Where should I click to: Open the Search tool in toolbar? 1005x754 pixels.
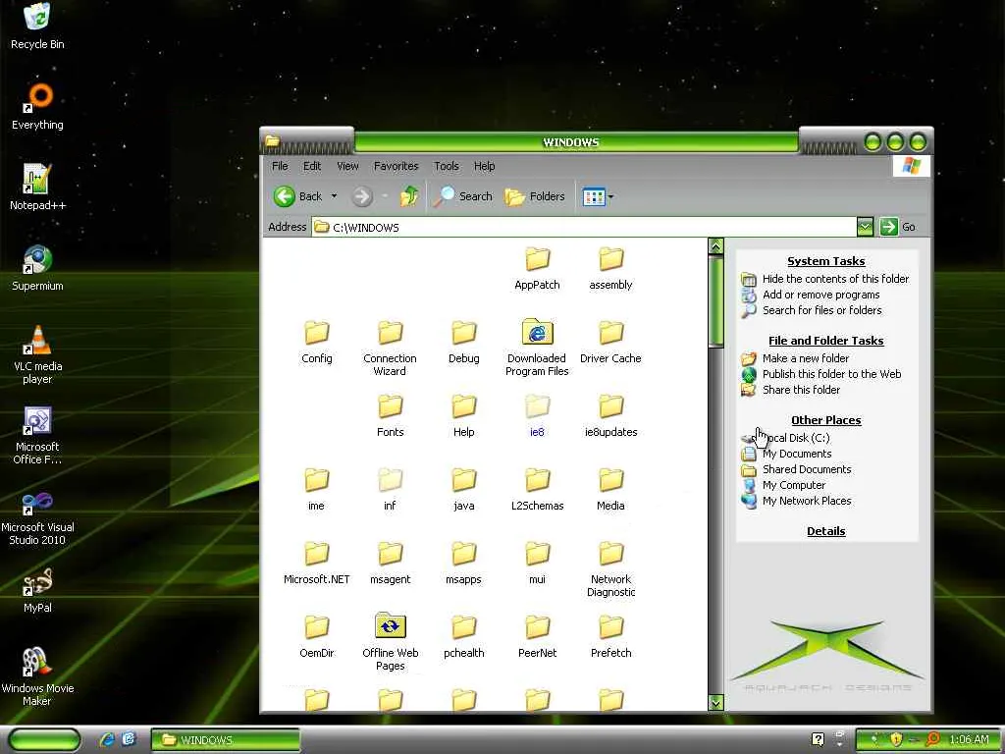[x=463, y=196]
